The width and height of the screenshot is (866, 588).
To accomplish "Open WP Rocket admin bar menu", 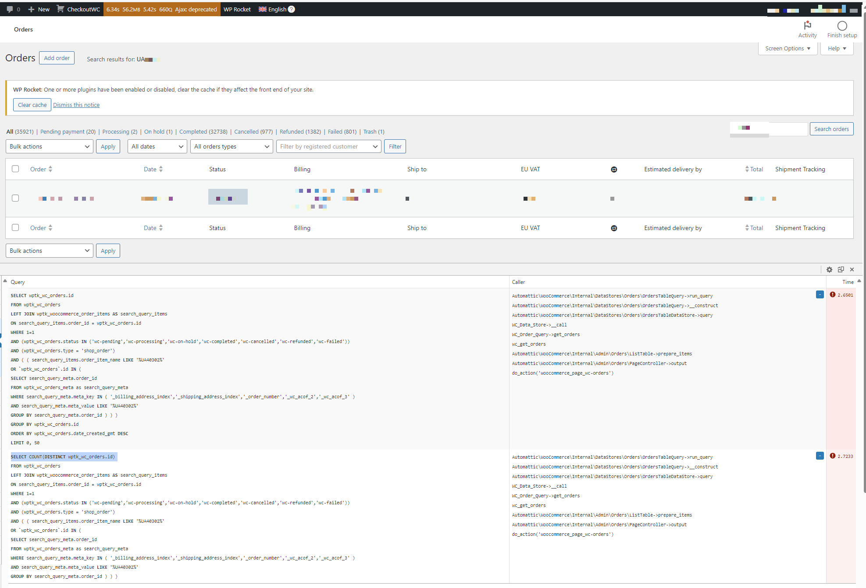I will [237, 9].
